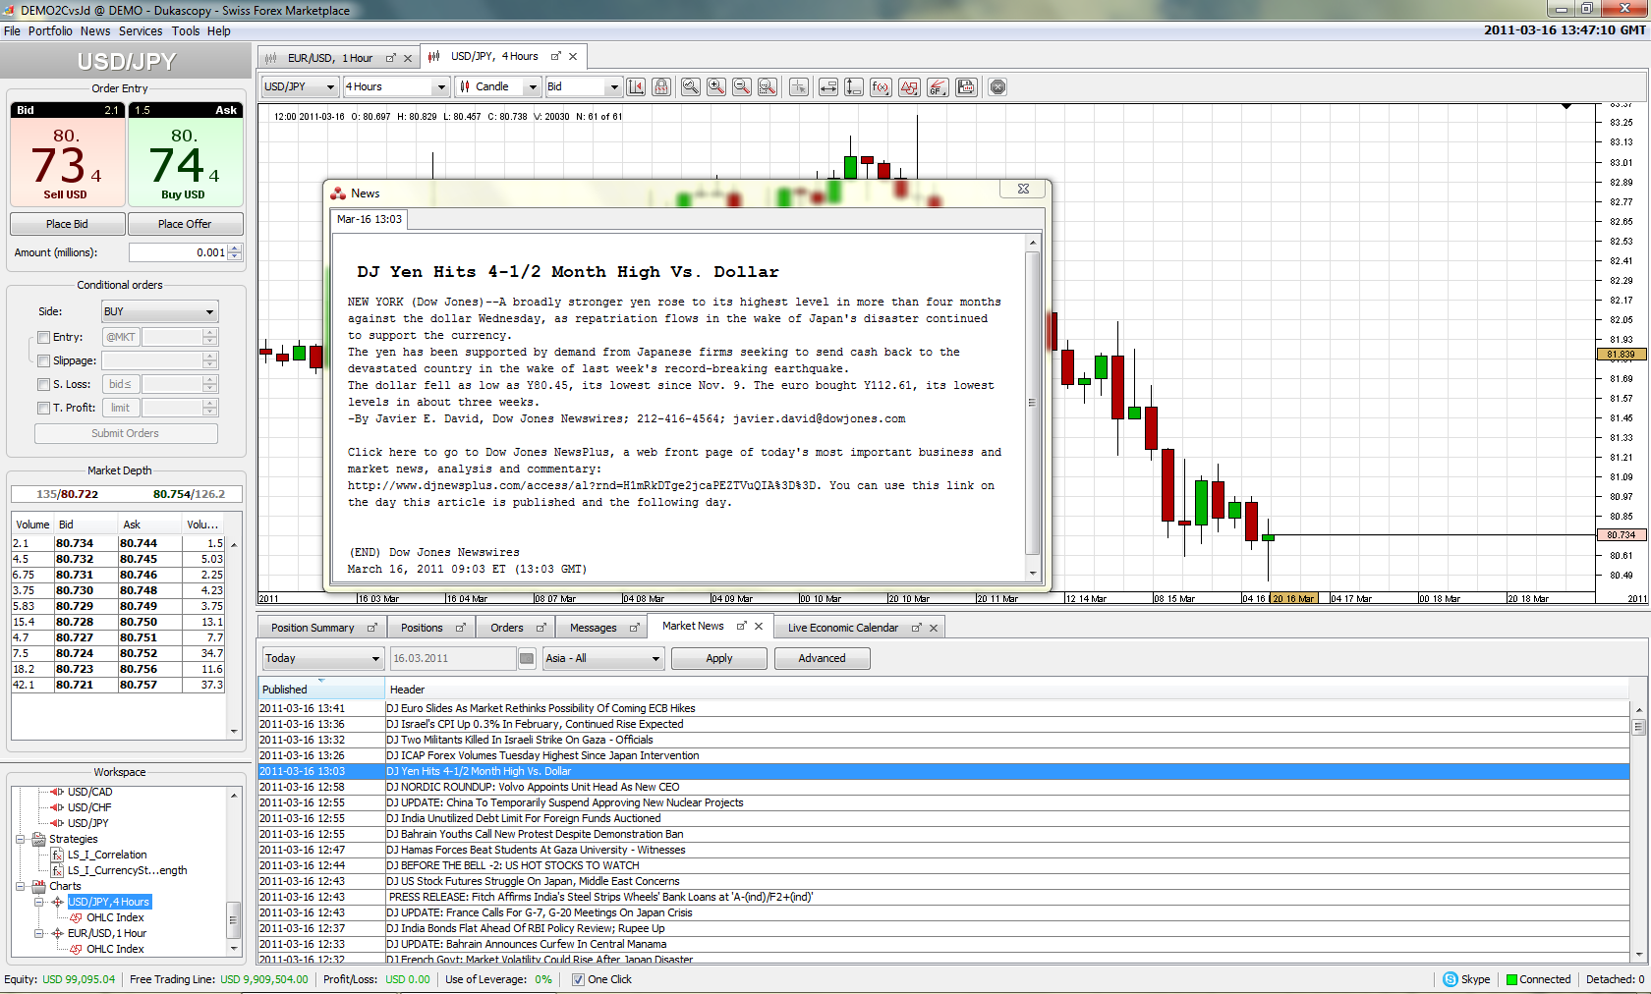Click the Amount (millions) input field
This screenshot has height=994, width=1651.
coord(178,252)
